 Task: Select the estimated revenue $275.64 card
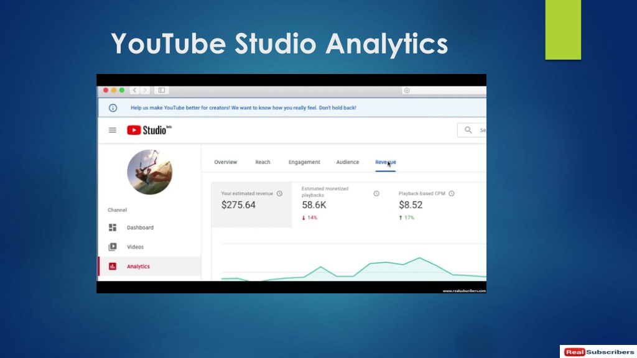tap(251, 204)
